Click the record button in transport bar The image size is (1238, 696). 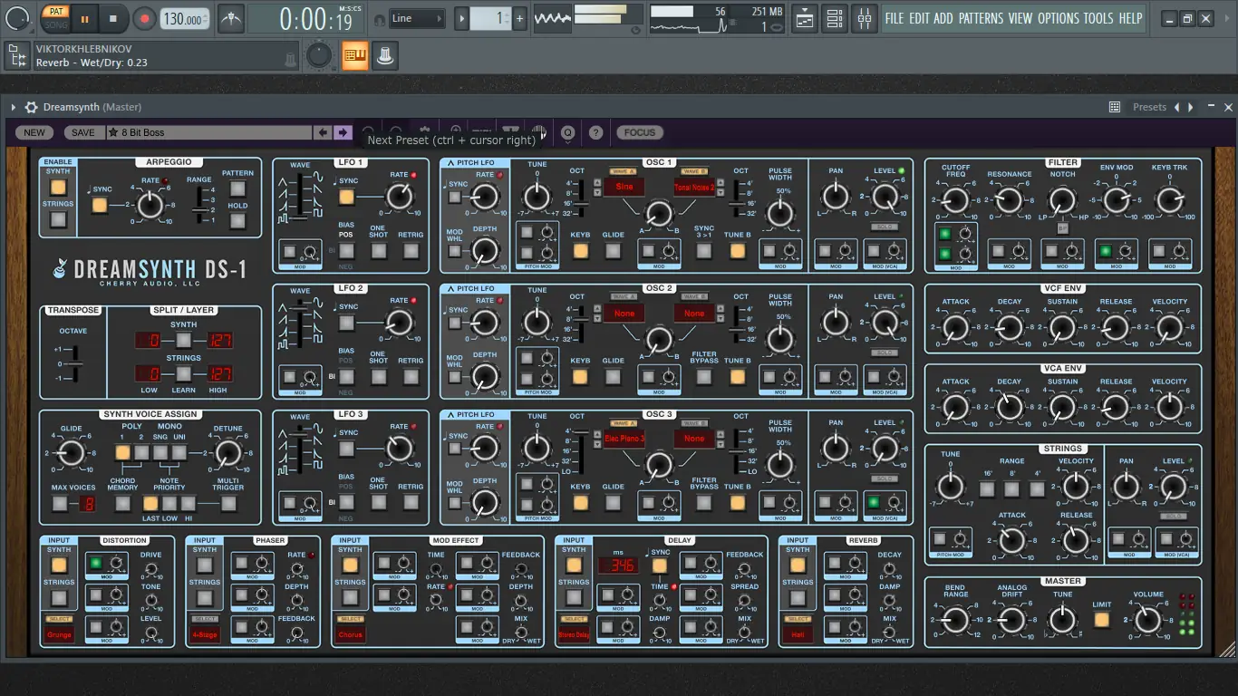click(144, 18)
